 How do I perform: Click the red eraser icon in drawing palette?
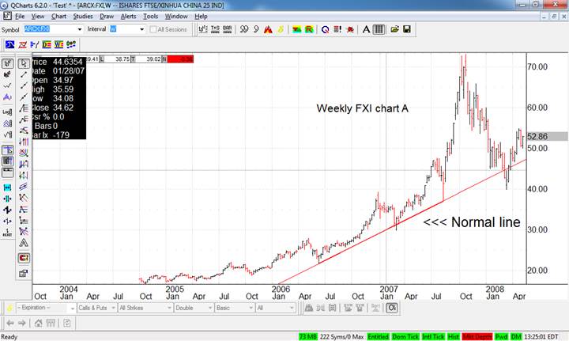click(x=24, y=258)
